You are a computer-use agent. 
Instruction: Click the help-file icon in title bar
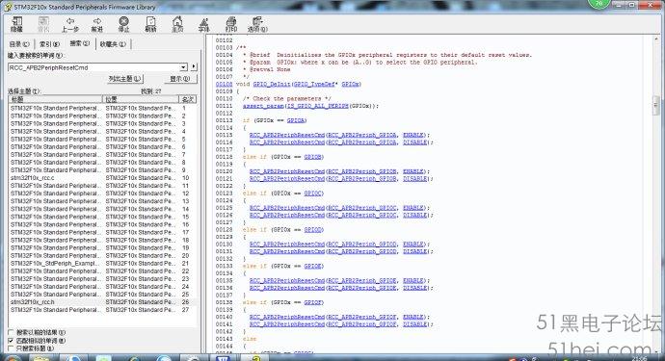click(8, 7)
